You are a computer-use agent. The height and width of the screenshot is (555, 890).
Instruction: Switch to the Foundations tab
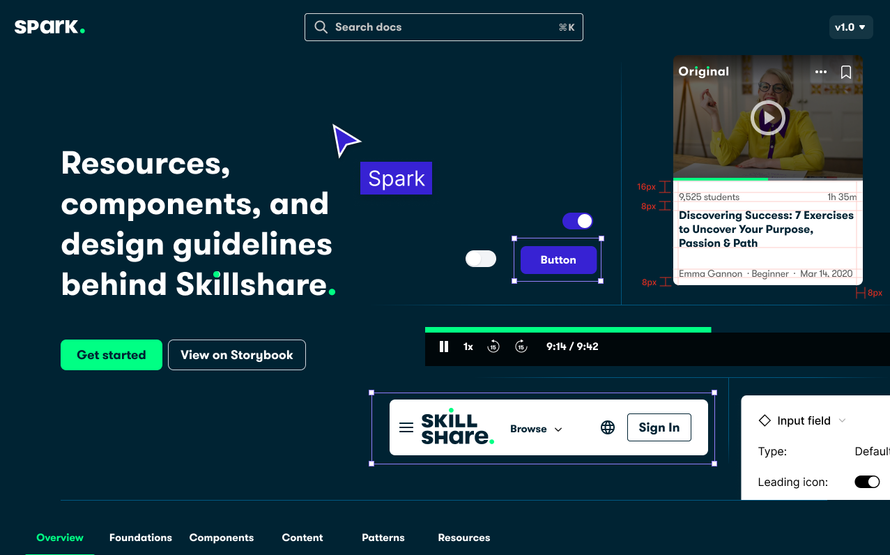(141, 538)
